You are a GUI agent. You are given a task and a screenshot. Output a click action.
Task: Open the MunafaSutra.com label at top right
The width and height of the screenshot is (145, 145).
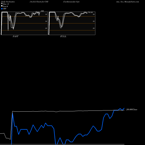click(132, 2)
